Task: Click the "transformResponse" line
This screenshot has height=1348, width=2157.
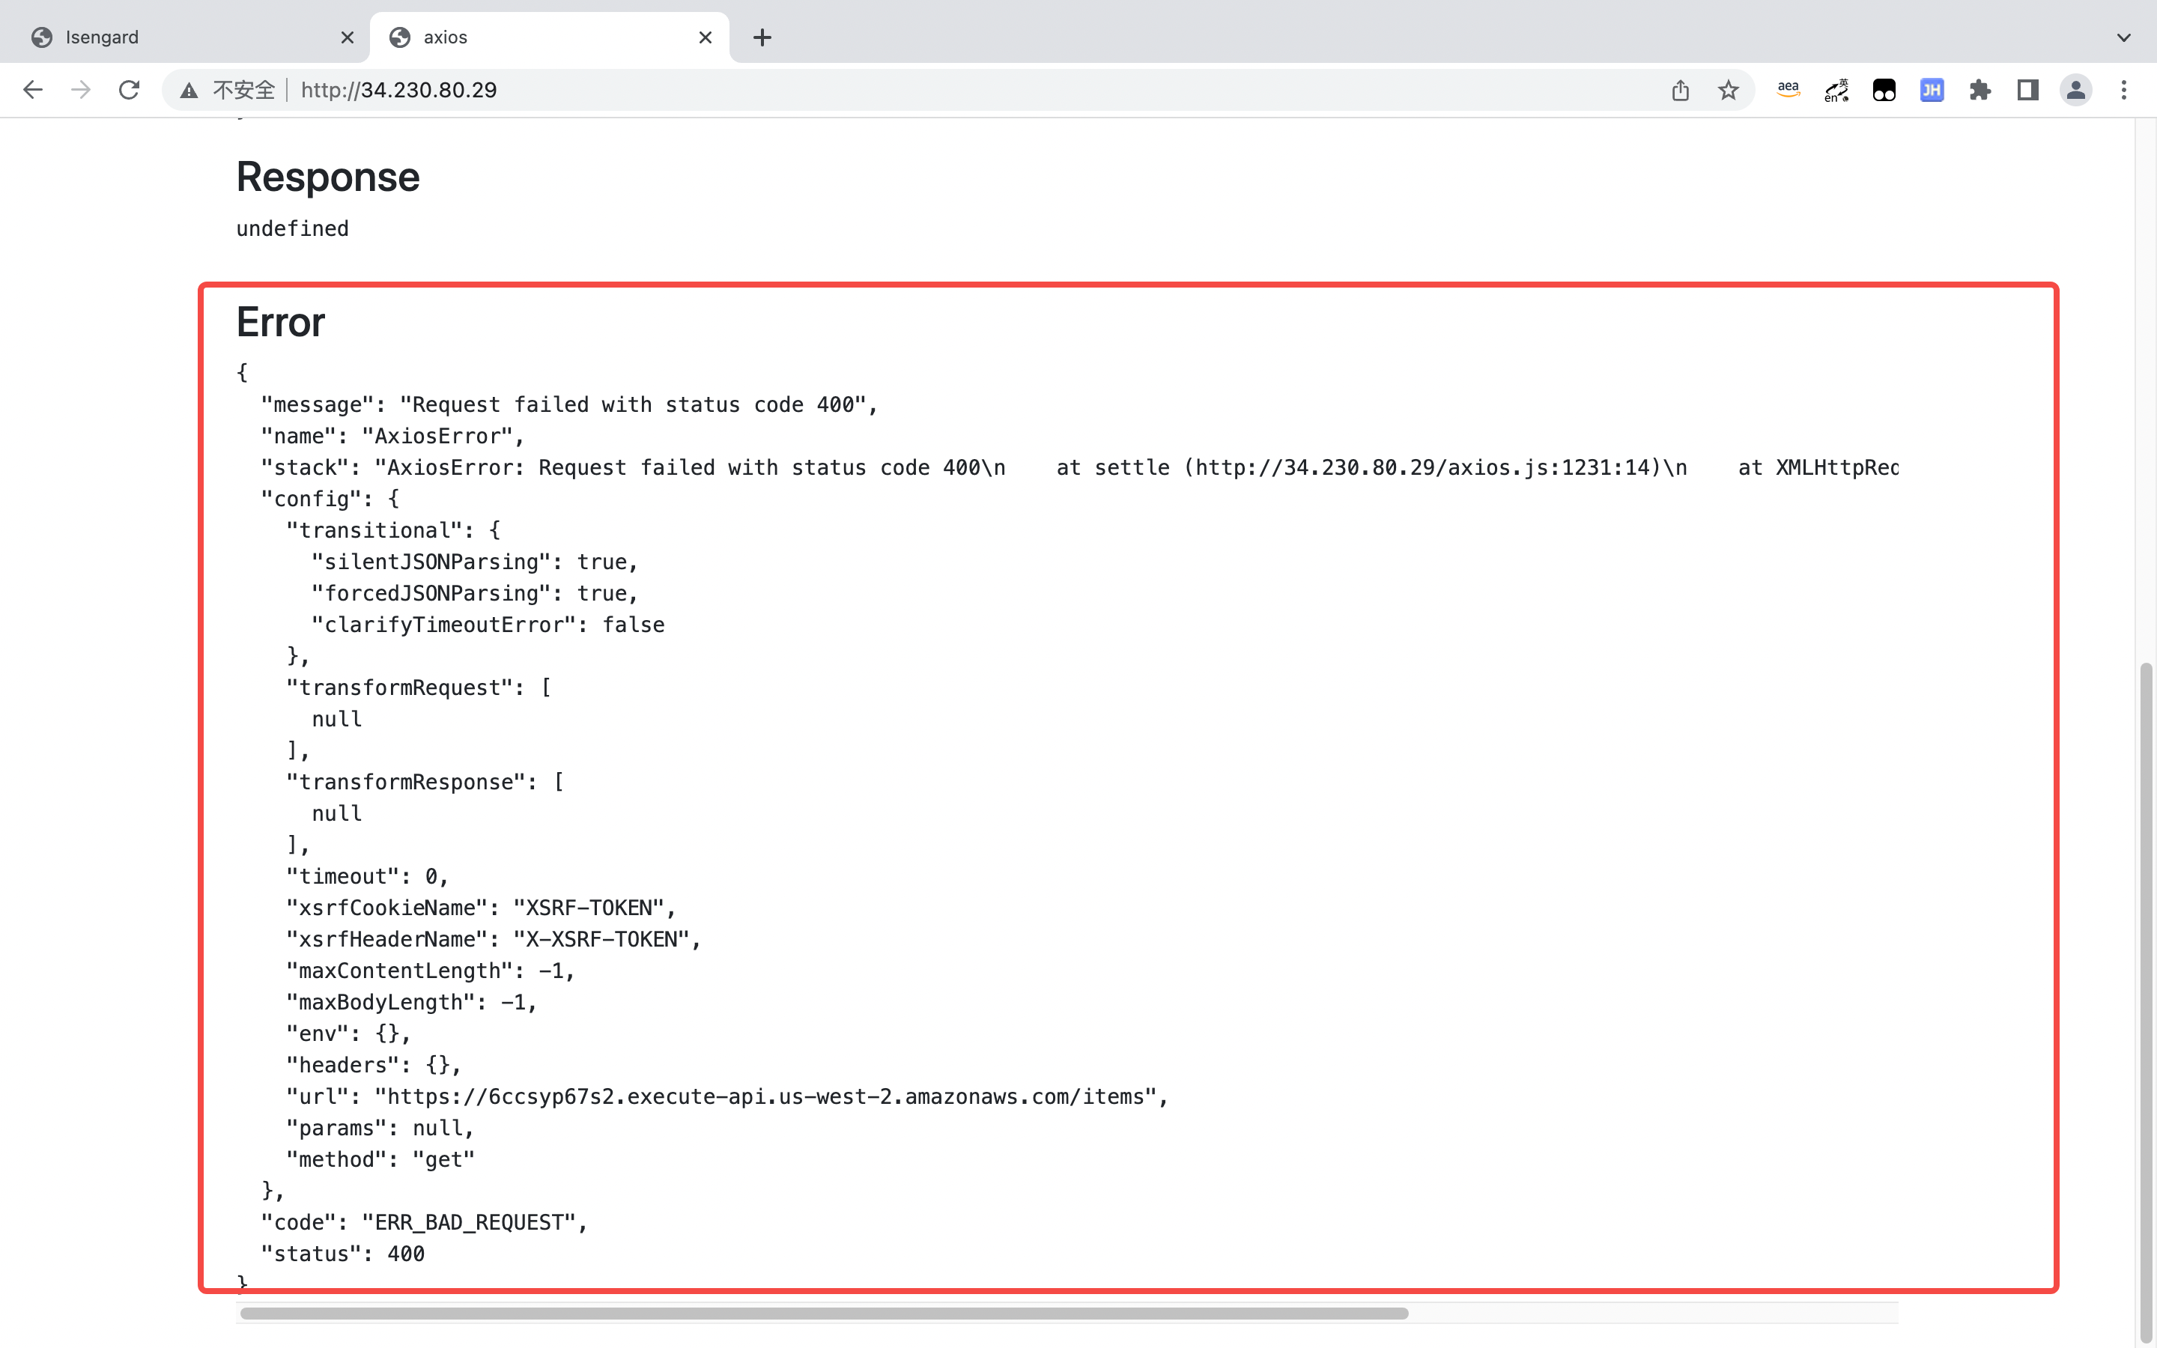Action: tap(425, 782)
